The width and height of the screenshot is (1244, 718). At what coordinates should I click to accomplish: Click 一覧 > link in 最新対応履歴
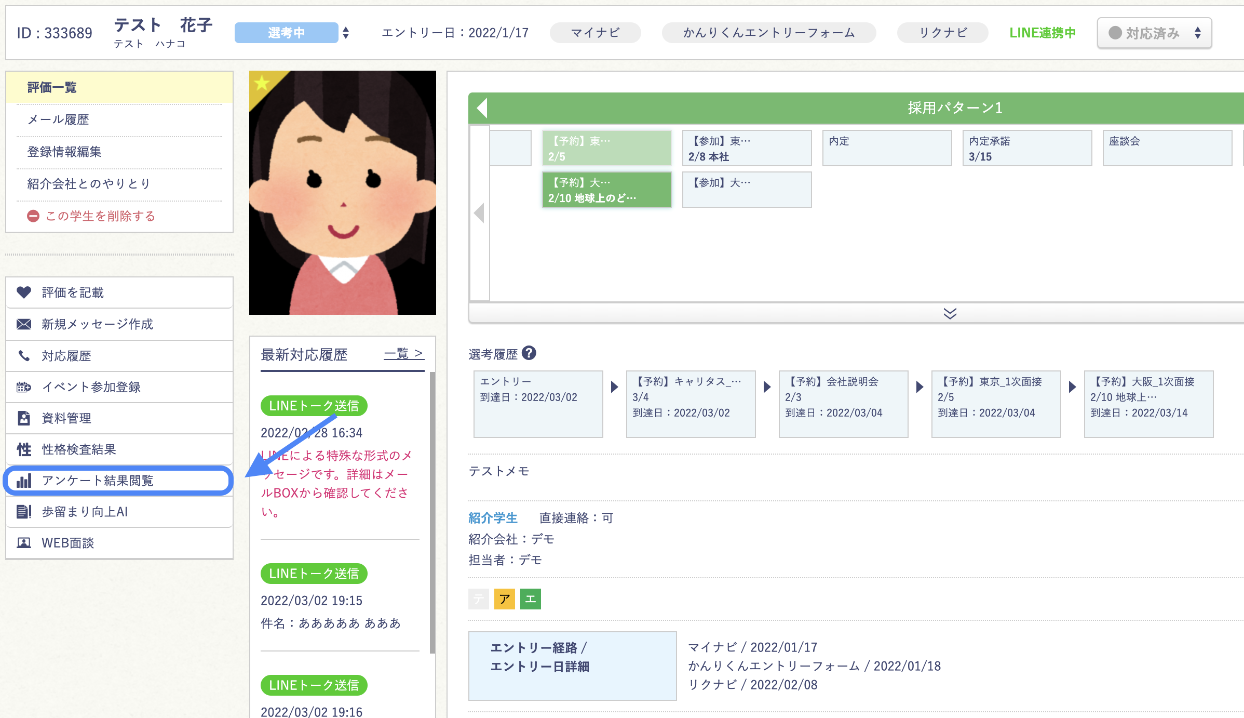pos(403,354)
